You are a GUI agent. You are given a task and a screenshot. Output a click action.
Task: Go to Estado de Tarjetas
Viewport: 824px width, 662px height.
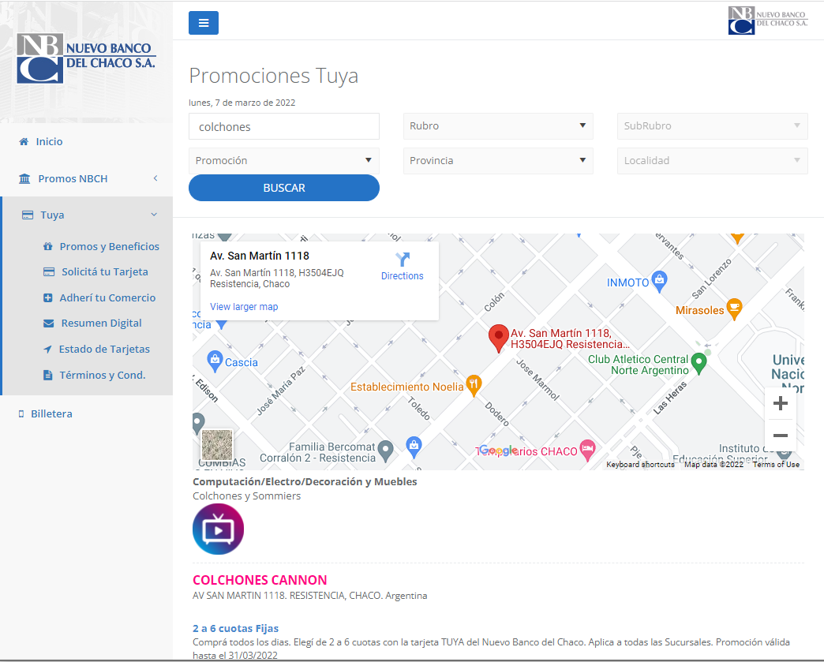tap(104, 349)
